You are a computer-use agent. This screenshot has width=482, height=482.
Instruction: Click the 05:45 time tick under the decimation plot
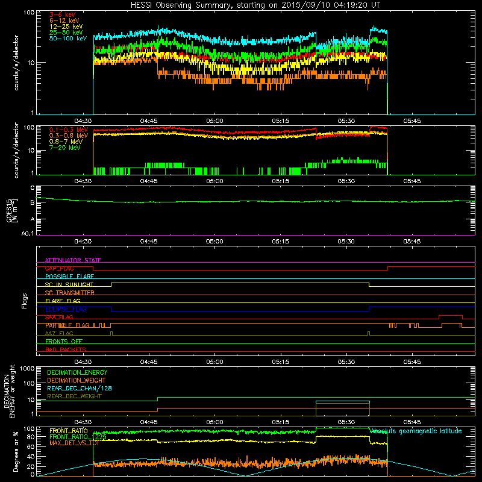(x=412, y=422)
